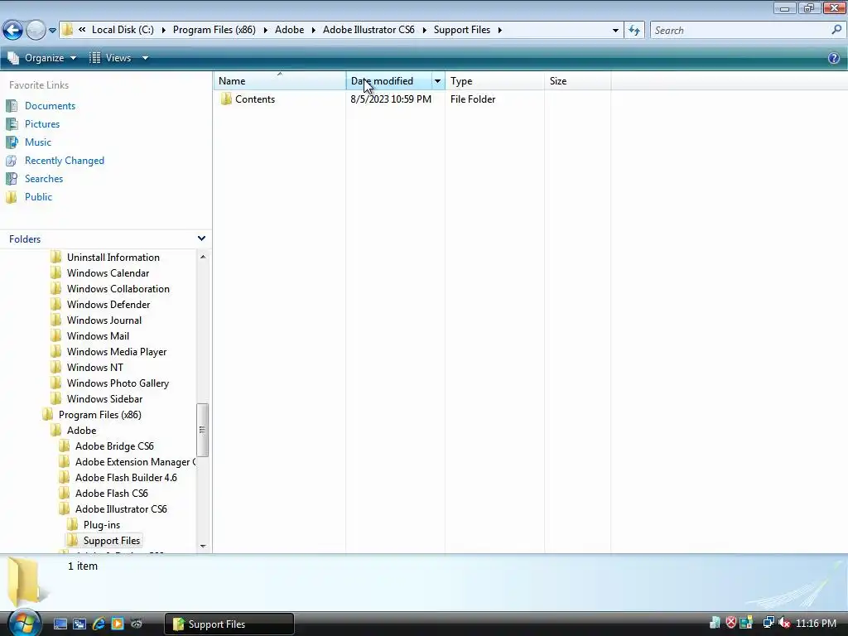
Task: Open Help via the question mark icon
Action: pyautogui.click(x=834, y=58)
